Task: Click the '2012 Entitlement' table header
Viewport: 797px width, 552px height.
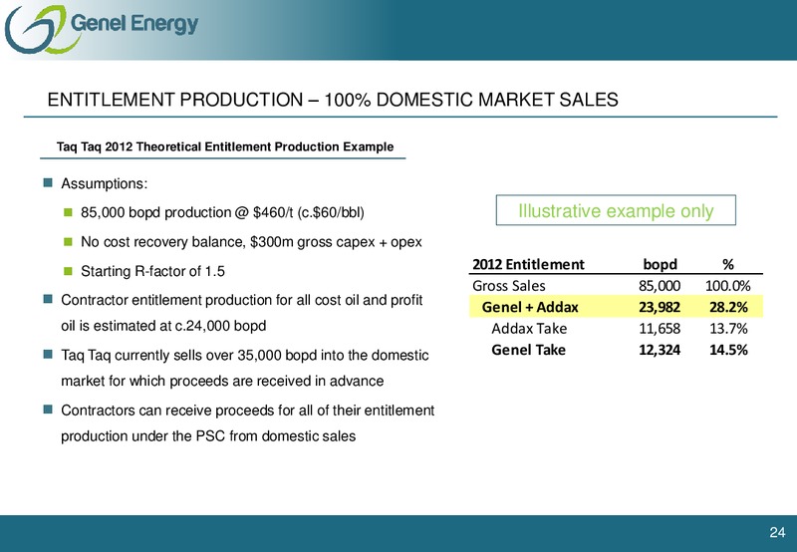Action: [528, 264]
